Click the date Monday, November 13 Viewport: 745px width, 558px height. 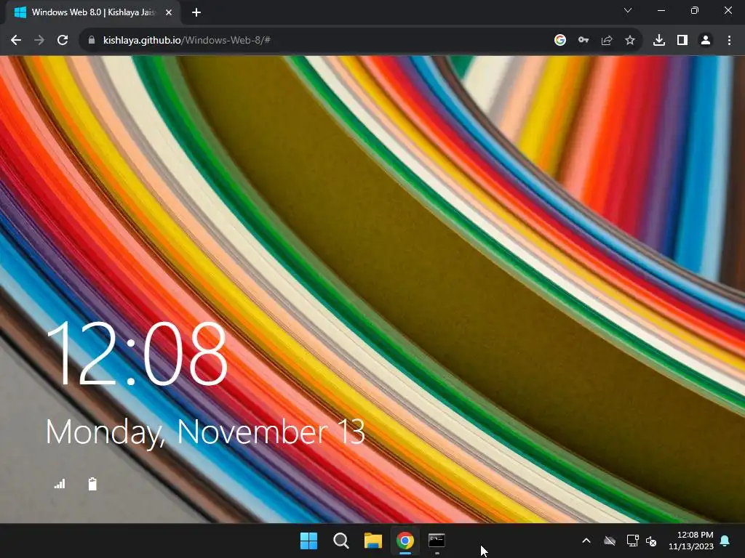click(x=205, y=432)
